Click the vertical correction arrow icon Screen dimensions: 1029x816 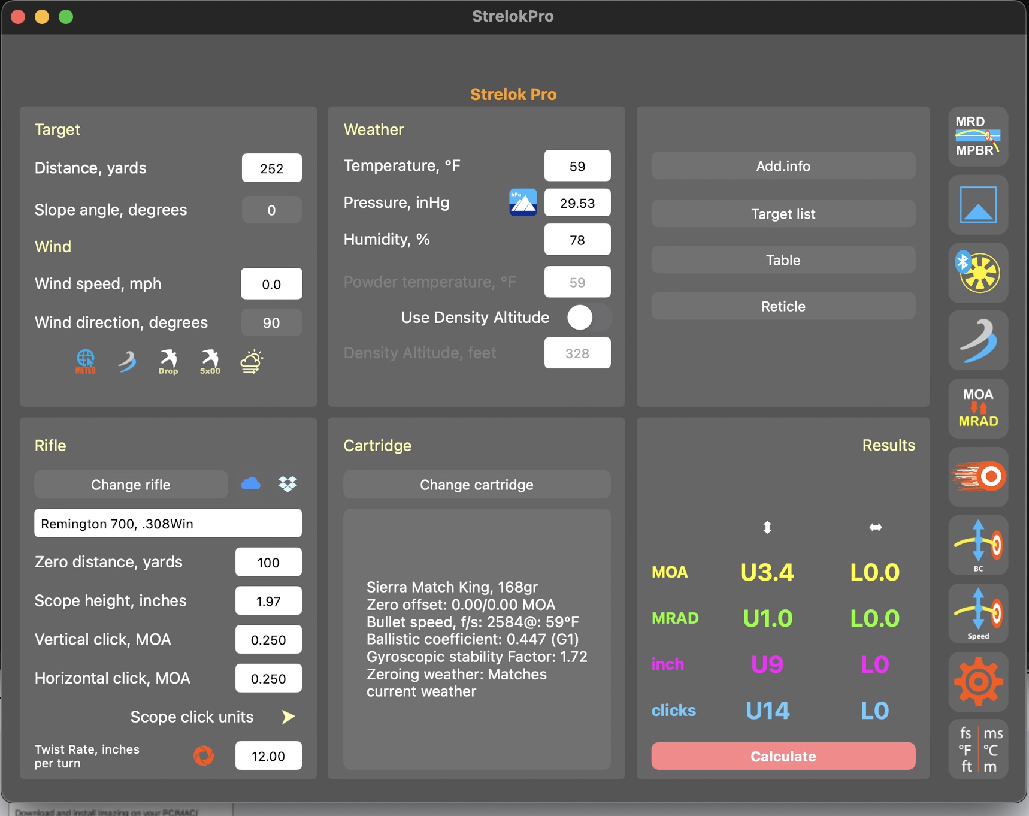(767, 527)
